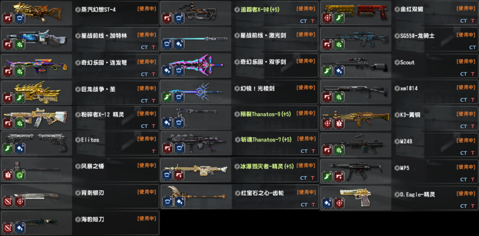The image size is (479, 236).
Task: Select the green clover icon under SG550-龙骑士
Action: (339, 45)
